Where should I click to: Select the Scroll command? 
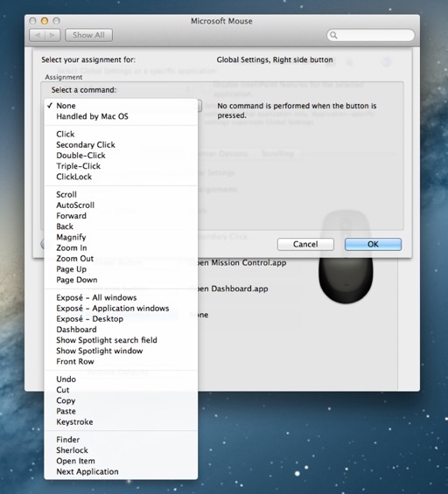[x=121, y=194]
